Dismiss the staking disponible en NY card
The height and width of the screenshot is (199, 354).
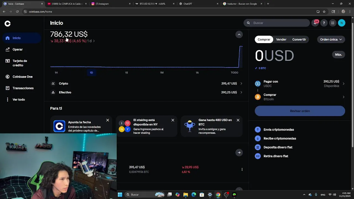173,120
